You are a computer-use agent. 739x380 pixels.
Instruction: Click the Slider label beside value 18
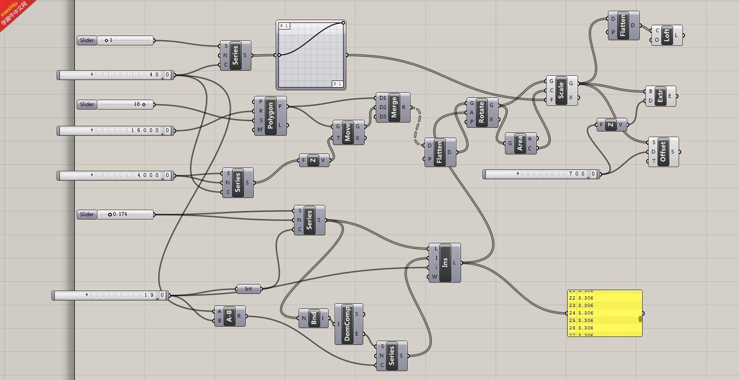pos(87,104)
